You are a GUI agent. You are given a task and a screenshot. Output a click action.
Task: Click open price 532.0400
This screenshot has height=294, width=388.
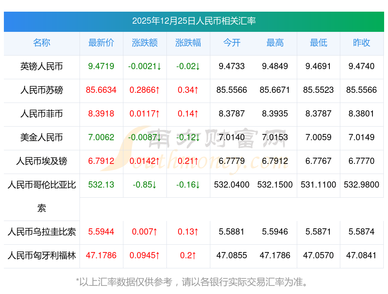pyautogui.click(x=232, y=185)
